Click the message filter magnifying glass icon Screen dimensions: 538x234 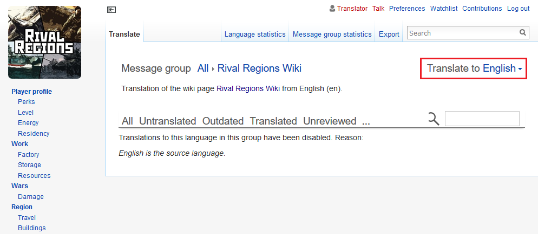pos(433,119)
